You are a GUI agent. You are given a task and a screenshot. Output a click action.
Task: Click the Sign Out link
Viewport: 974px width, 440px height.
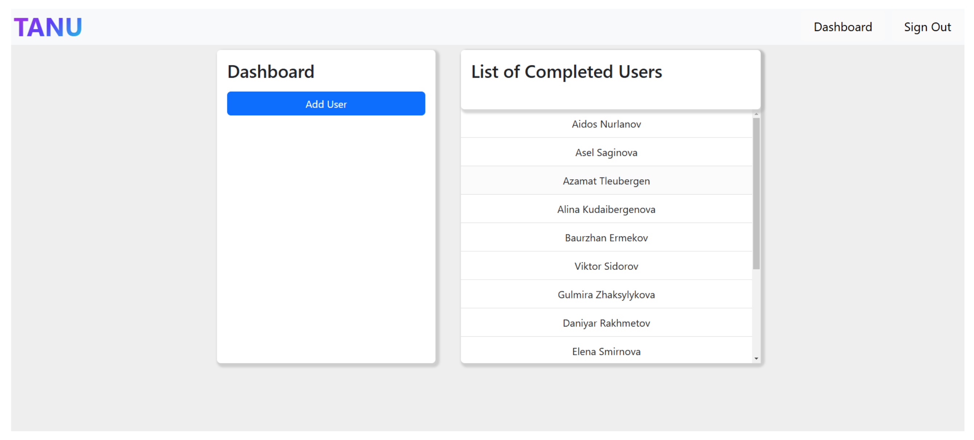(927, 27)
